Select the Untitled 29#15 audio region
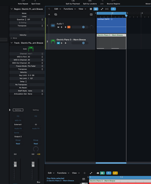Viewport: 151px width, 184px height. 111,25
